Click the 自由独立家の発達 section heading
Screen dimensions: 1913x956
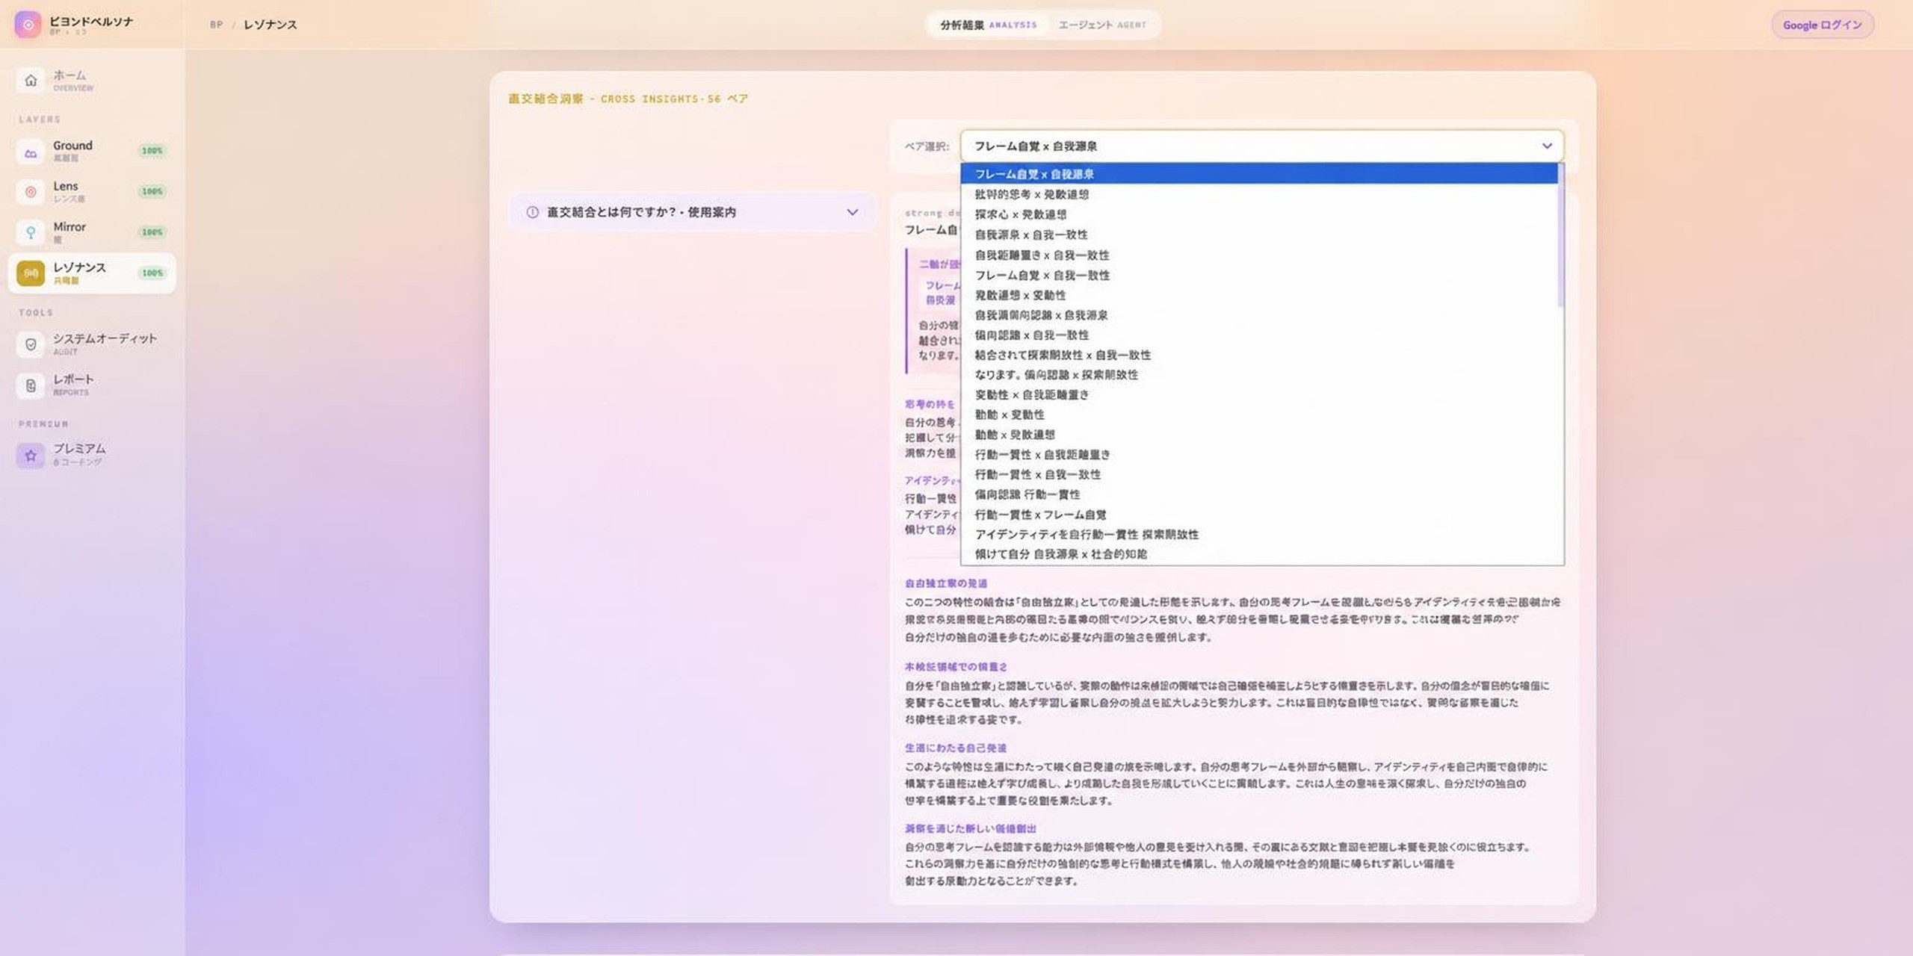click(x=945, y=583)
